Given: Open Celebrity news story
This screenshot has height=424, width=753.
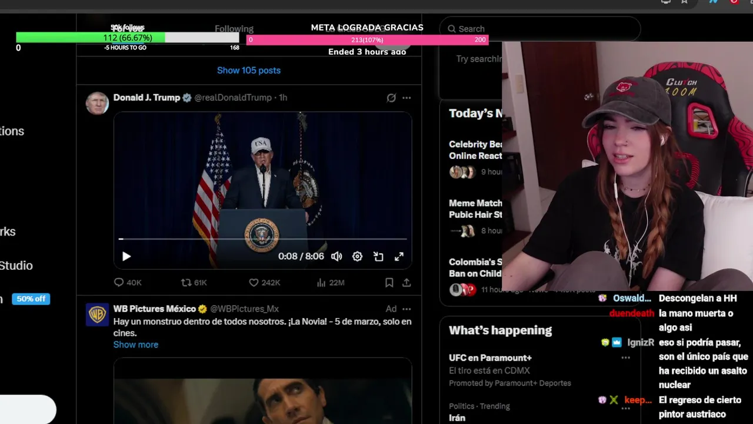Looking at the screenshot, I should tap(475, 150).
